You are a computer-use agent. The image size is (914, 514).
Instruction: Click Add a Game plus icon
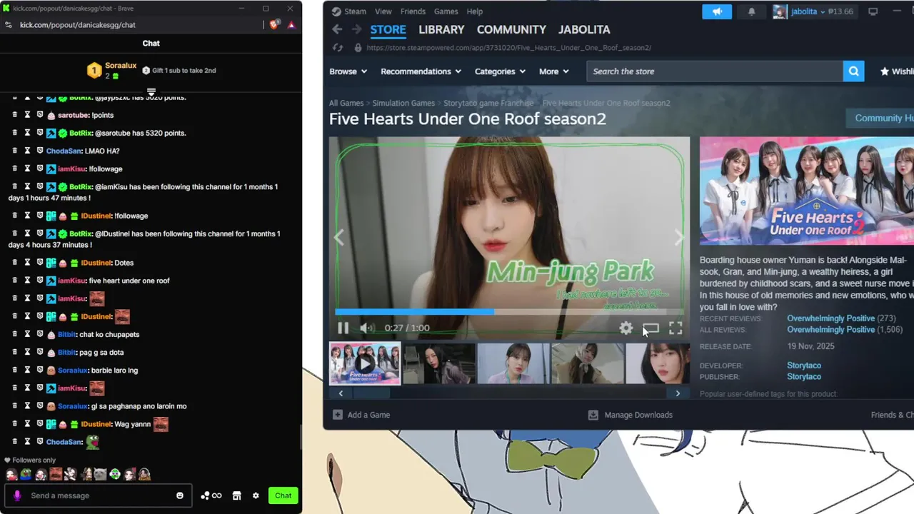coord(338,415)
